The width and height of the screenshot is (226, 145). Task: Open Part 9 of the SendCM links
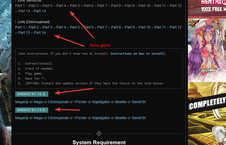coord(130,6)
